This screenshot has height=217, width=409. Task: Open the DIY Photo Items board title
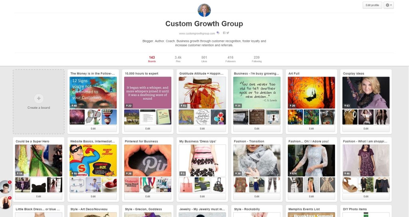click(355, 209)
